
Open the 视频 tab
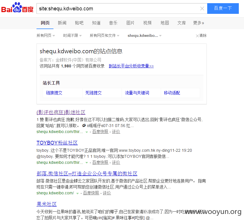[x=147, y=23]
